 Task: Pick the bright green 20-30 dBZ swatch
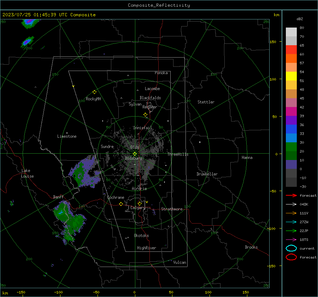pos(291,147)
